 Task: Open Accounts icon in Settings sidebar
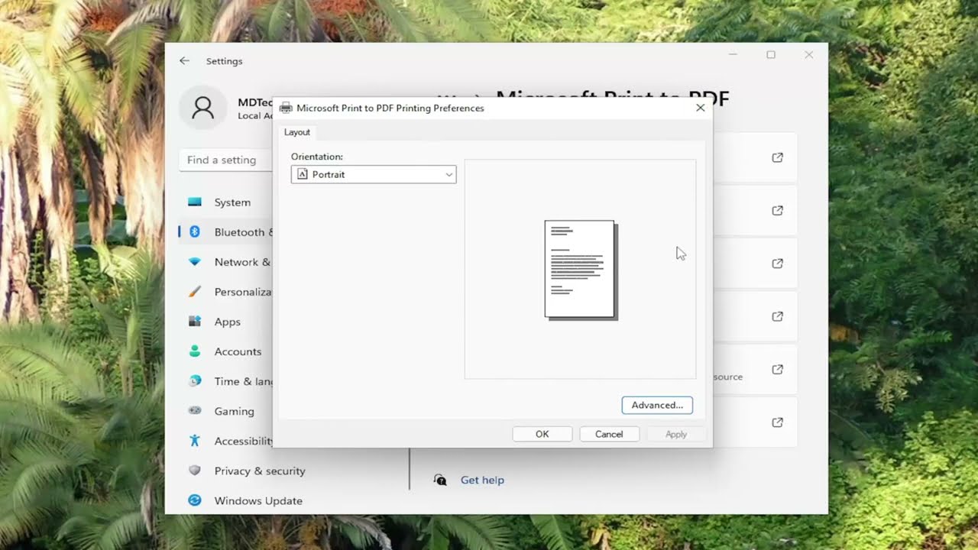click(195, 351)
